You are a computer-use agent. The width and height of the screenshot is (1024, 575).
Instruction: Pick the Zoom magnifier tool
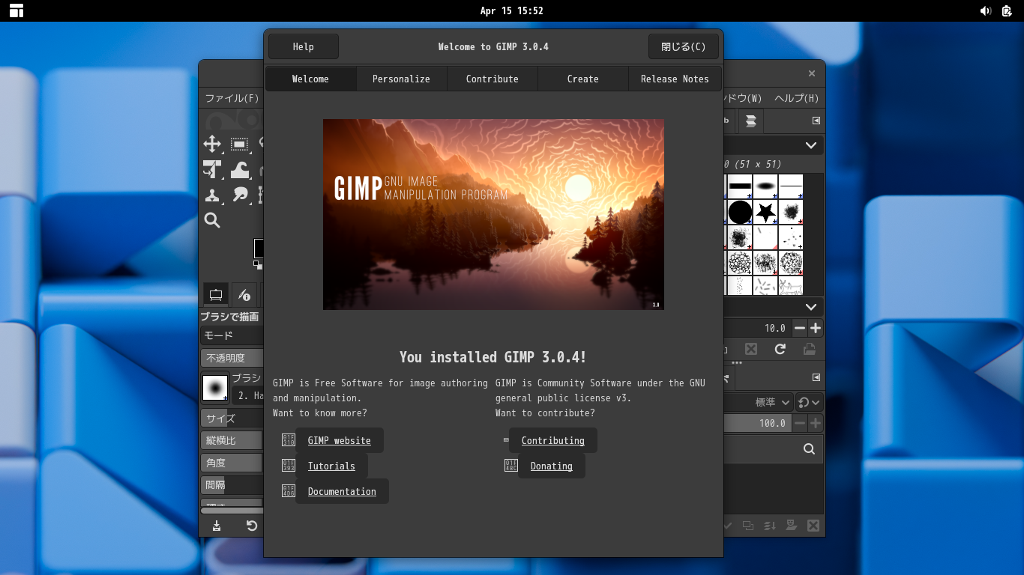pos(212,220)
